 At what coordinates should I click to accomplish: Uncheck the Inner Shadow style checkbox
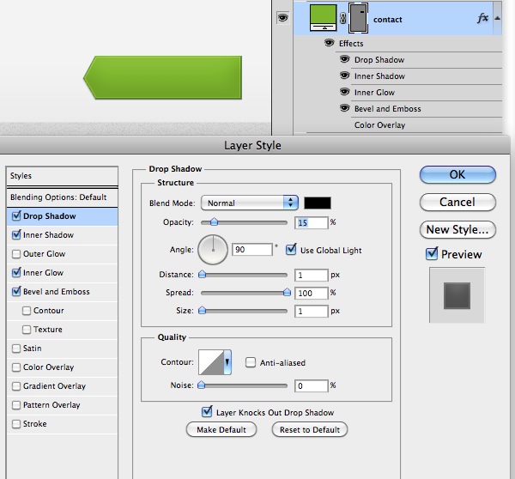16,234
